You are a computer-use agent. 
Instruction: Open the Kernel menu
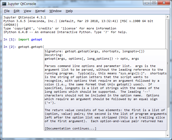[x=40, y=11]
